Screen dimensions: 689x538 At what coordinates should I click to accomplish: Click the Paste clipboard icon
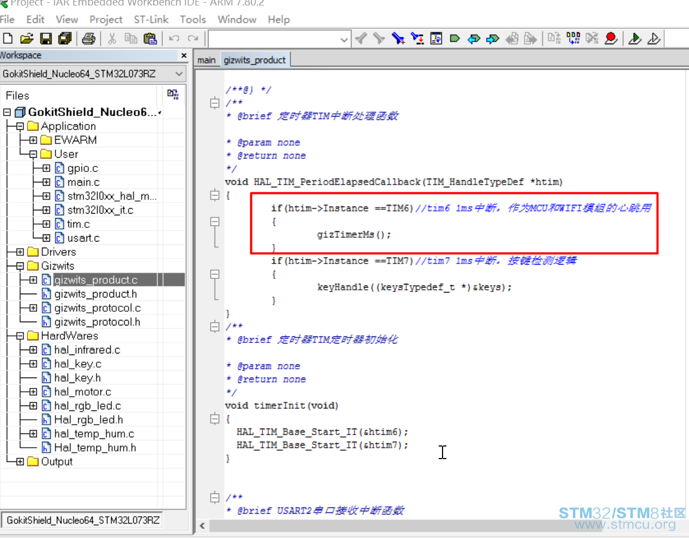tap(150, 39)
